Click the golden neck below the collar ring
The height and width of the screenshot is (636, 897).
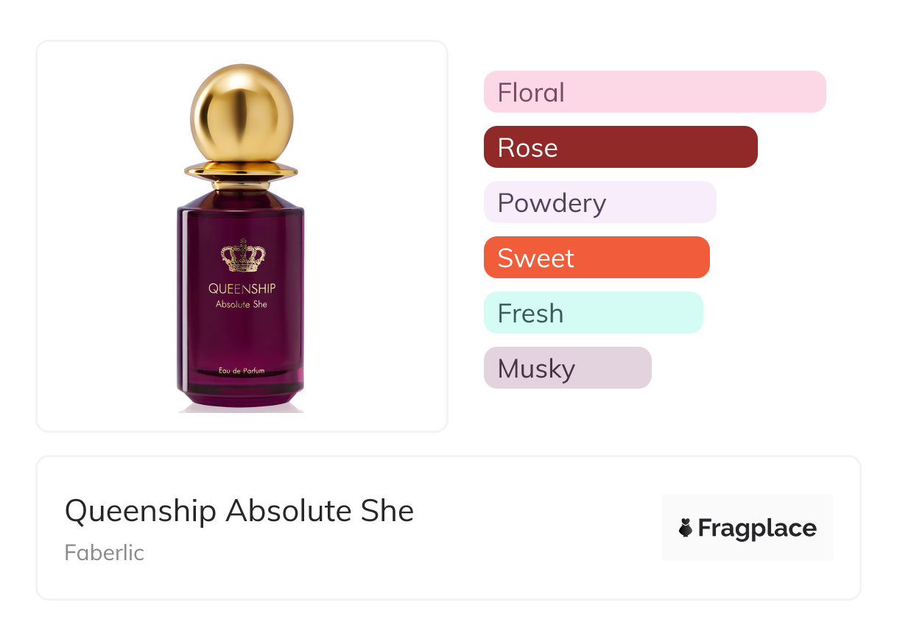pos(241,185)
